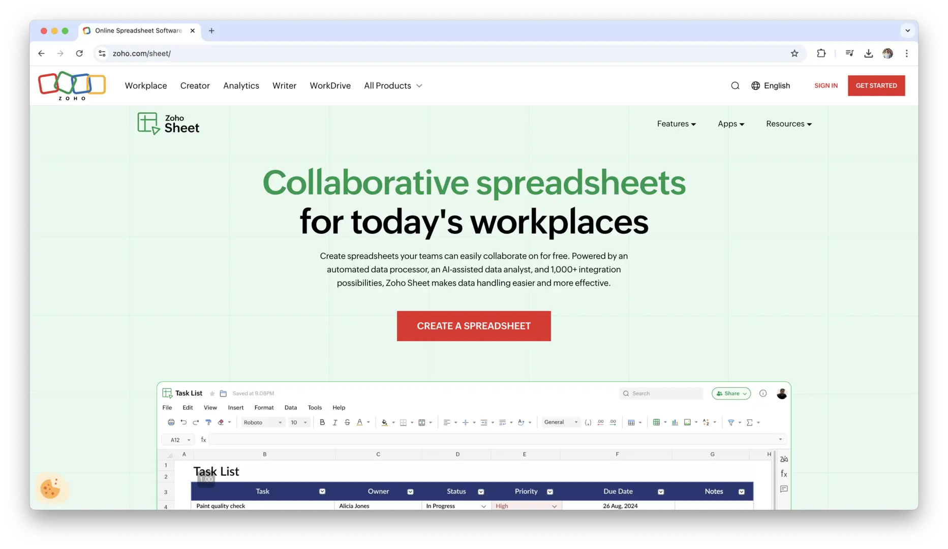Toggle the favorite star beside Task List
Screen dimensions: 948x549
(212, 393)
